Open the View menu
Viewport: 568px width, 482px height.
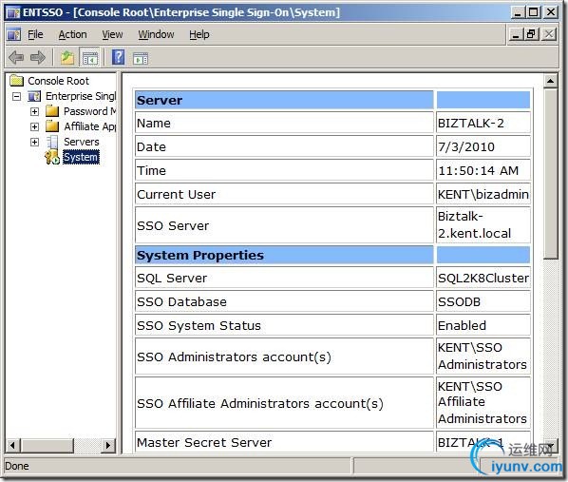click(112, 34)
